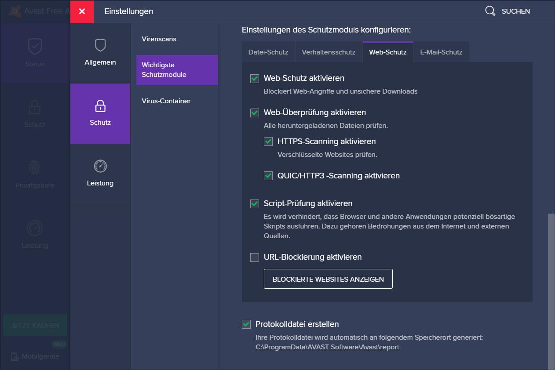Open the Allgemein shield icon section
Image resolution: width=555 pixels, height=370 pixels.
pyautogui.click(x=100, y=45)
